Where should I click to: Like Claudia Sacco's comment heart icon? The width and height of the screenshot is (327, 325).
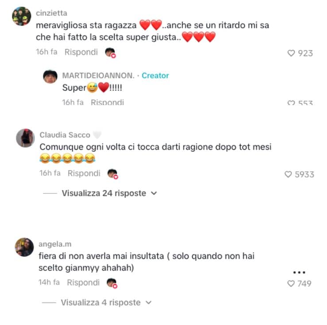coord(288,174)
